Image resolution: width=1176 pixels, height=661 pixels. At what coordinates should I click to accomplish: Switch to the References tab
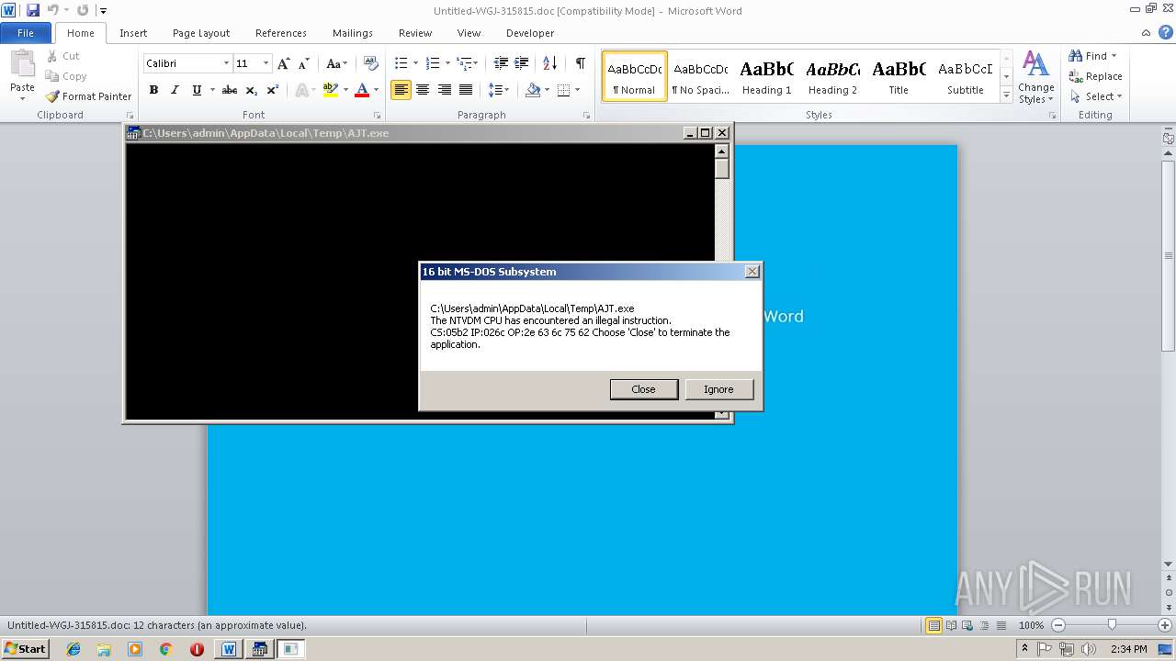(x=281, y=33)
